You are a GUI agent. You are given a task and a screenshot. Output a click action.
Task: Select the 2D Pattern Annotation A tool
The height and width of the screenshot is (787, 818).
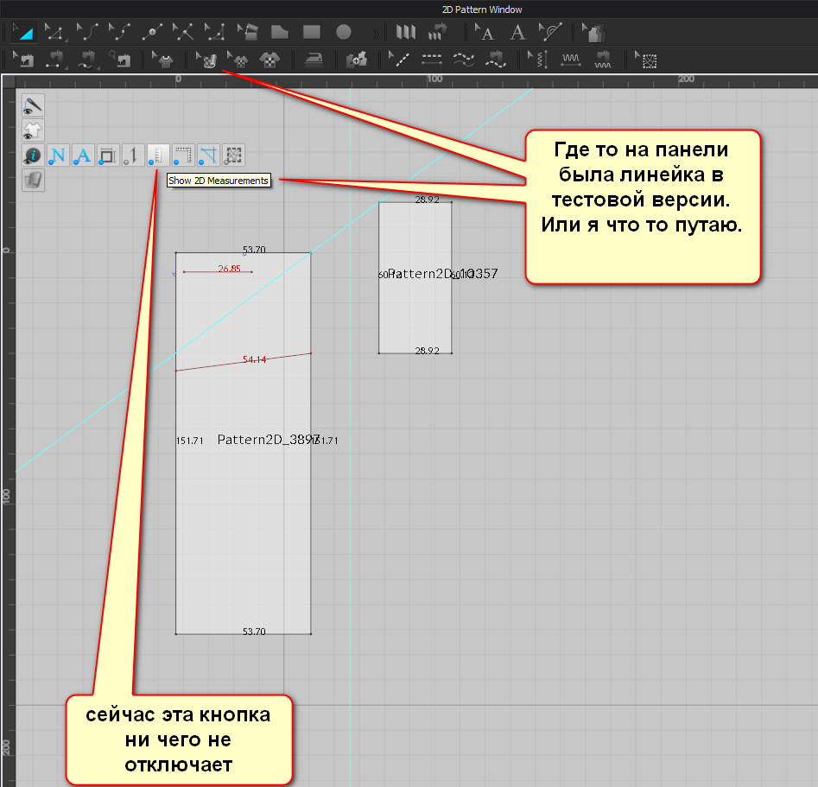pos(517,33)
